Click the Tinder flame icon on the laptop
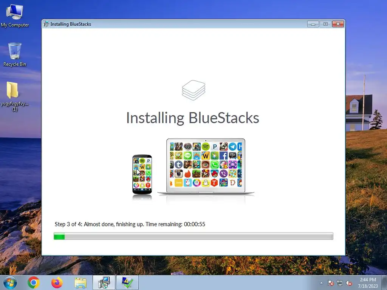 pos(187,174)
